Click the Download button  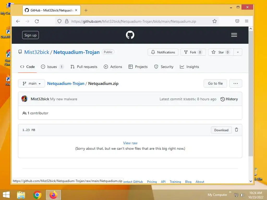[221, 130]
